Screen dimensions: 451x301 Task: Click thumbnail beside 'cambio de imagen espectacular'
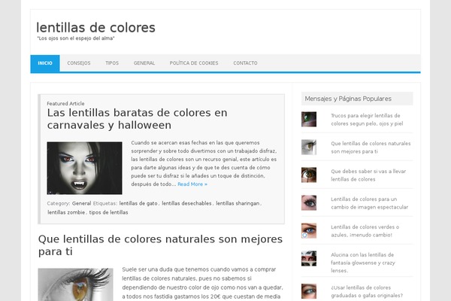(309, 202)
